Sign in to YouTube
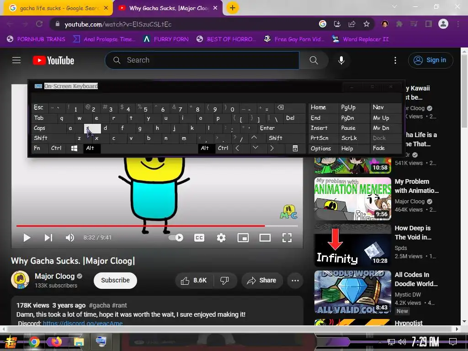468x351 pixels. (430, 60)
